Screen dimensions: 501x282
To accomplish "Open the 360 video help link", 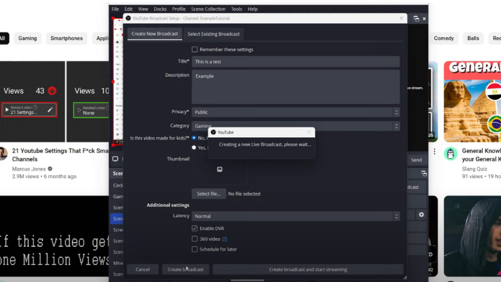I will [x=225, y=239].
